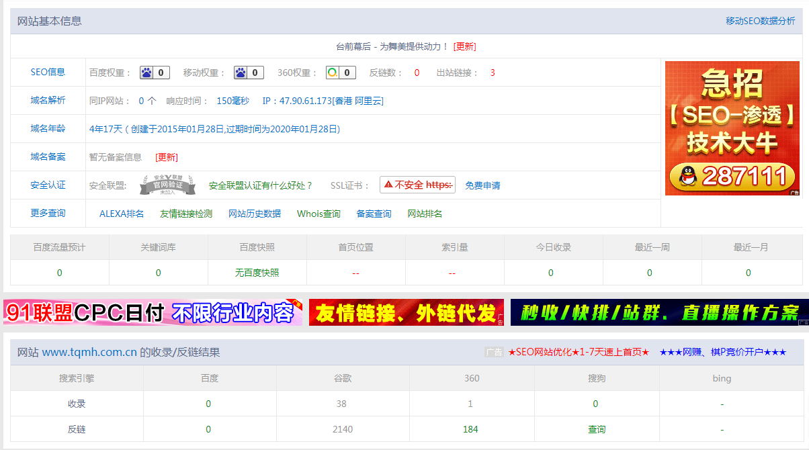
Task: Open ALEXA排名 query
Action: tap(122, 214)
